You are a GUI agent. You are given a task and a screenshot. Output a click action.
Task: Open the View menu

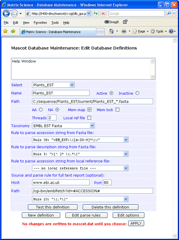26,23
